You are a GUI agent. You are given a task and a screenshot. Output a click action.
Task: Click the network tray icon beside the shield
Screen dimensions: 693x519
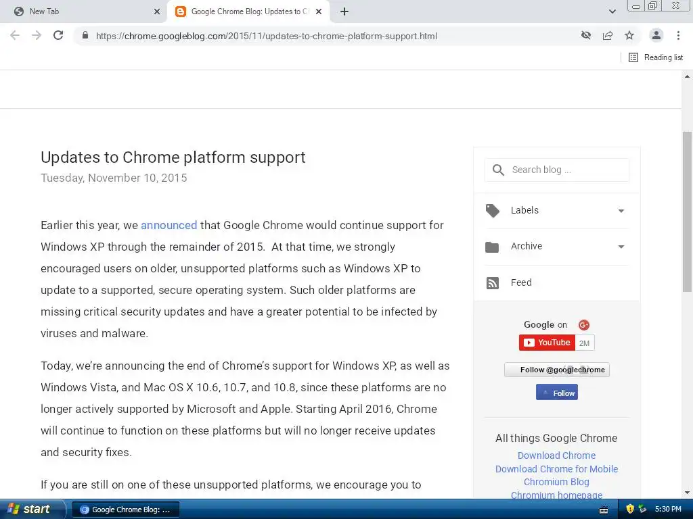pyautogui.click(x=643, y=509)
